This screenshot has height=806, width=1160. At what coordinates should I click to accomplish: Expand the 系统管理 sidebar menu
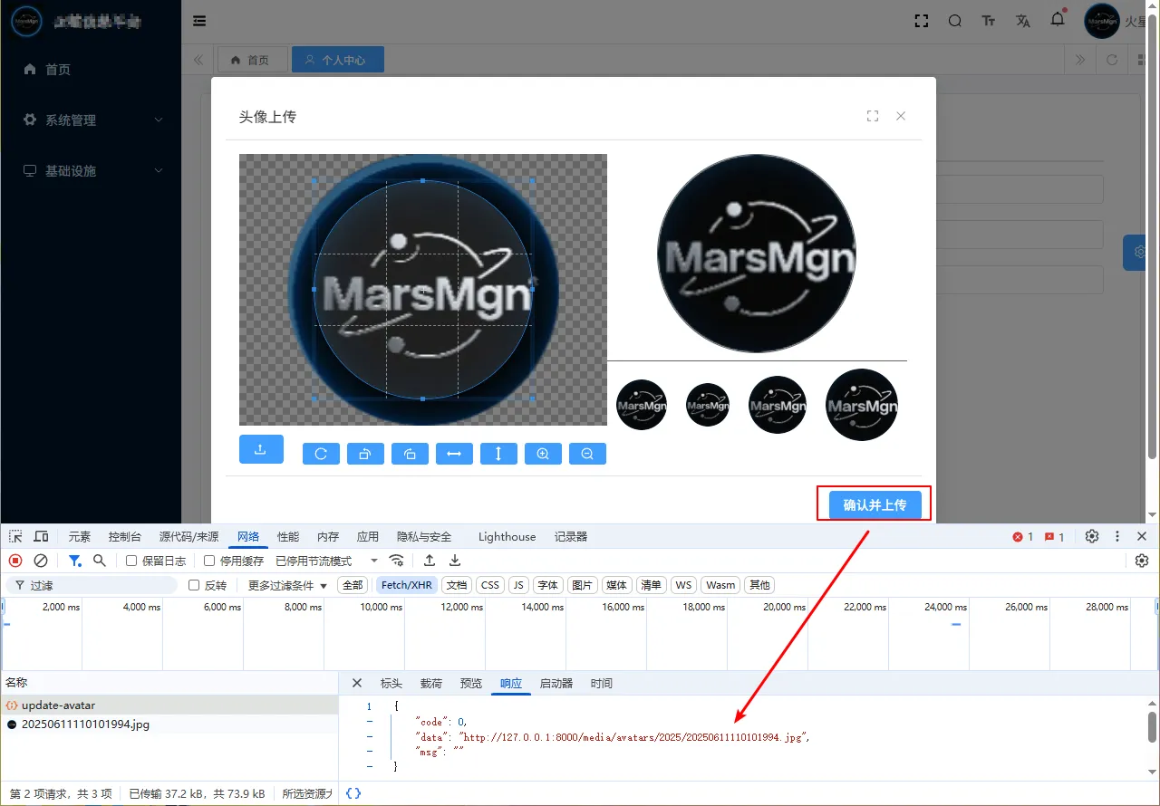pos(91,120)
